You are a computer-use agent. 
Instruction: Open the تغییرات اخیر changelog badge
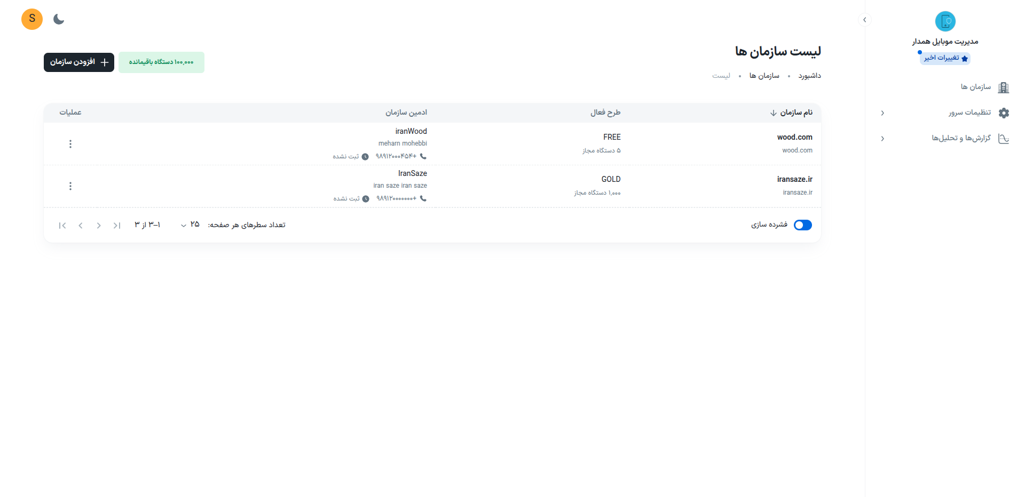click(x=945, y=58)
